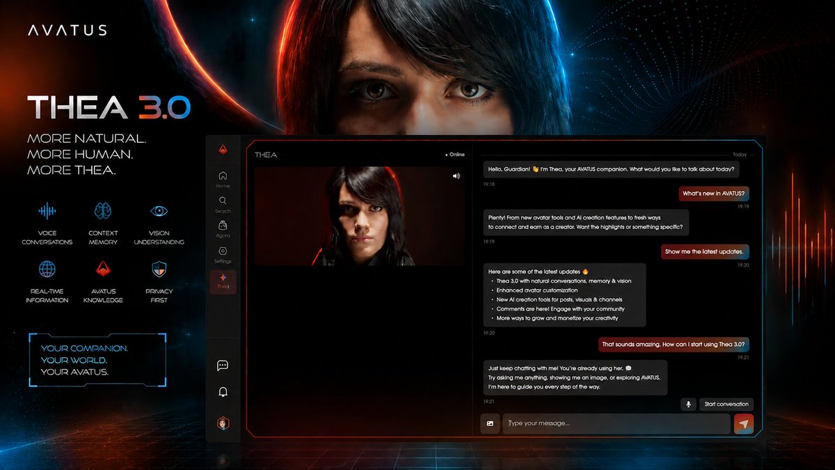Open Settings from the sidebar

click(223, 254)
